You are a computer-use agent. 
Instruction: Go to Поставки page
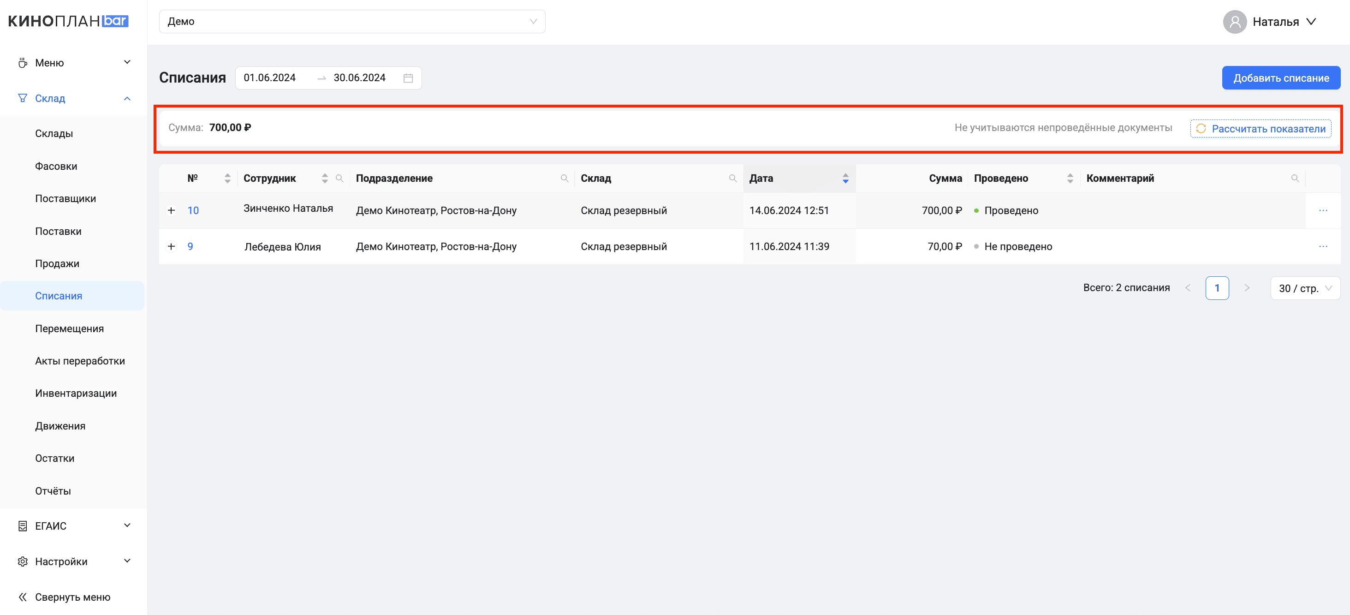[58, 231]
